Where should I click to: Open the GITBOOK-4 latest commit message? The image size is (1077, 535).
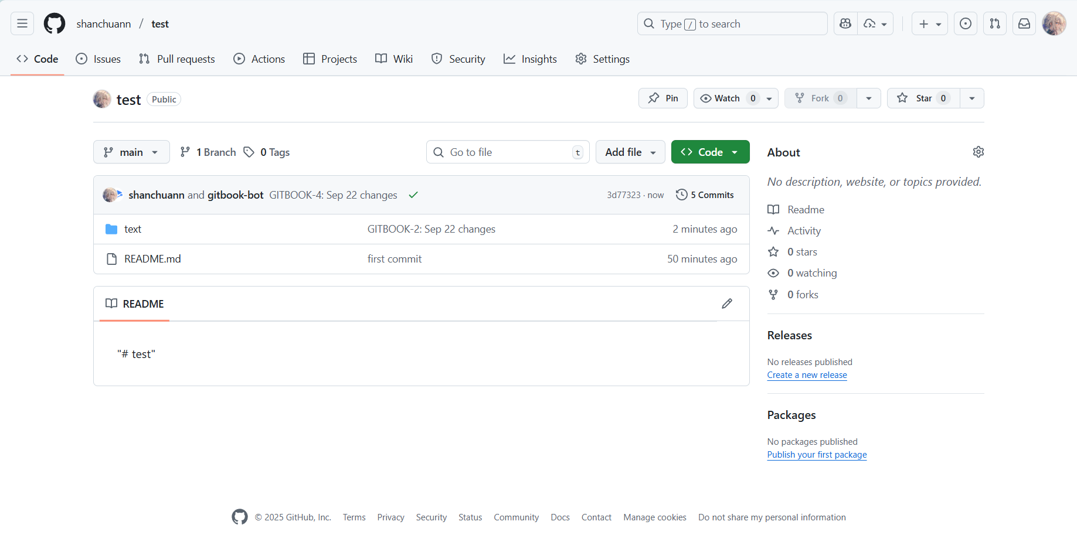[333, 195]
